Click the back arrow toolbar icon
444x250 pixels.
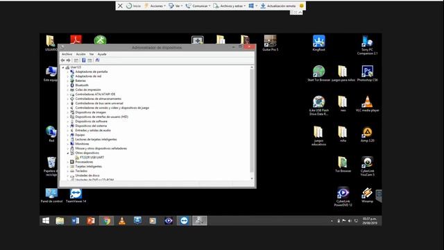[63, 60]
